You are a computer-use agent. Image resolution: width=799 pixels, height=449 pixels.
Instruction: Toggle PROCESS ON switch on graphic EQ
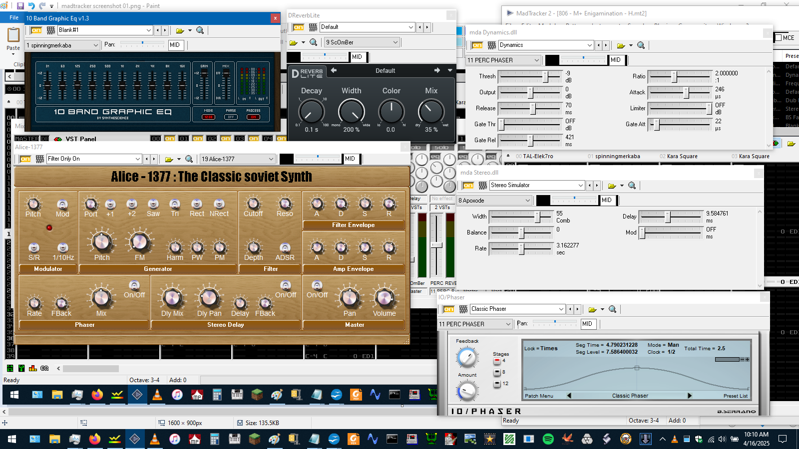tap(253, 117)
